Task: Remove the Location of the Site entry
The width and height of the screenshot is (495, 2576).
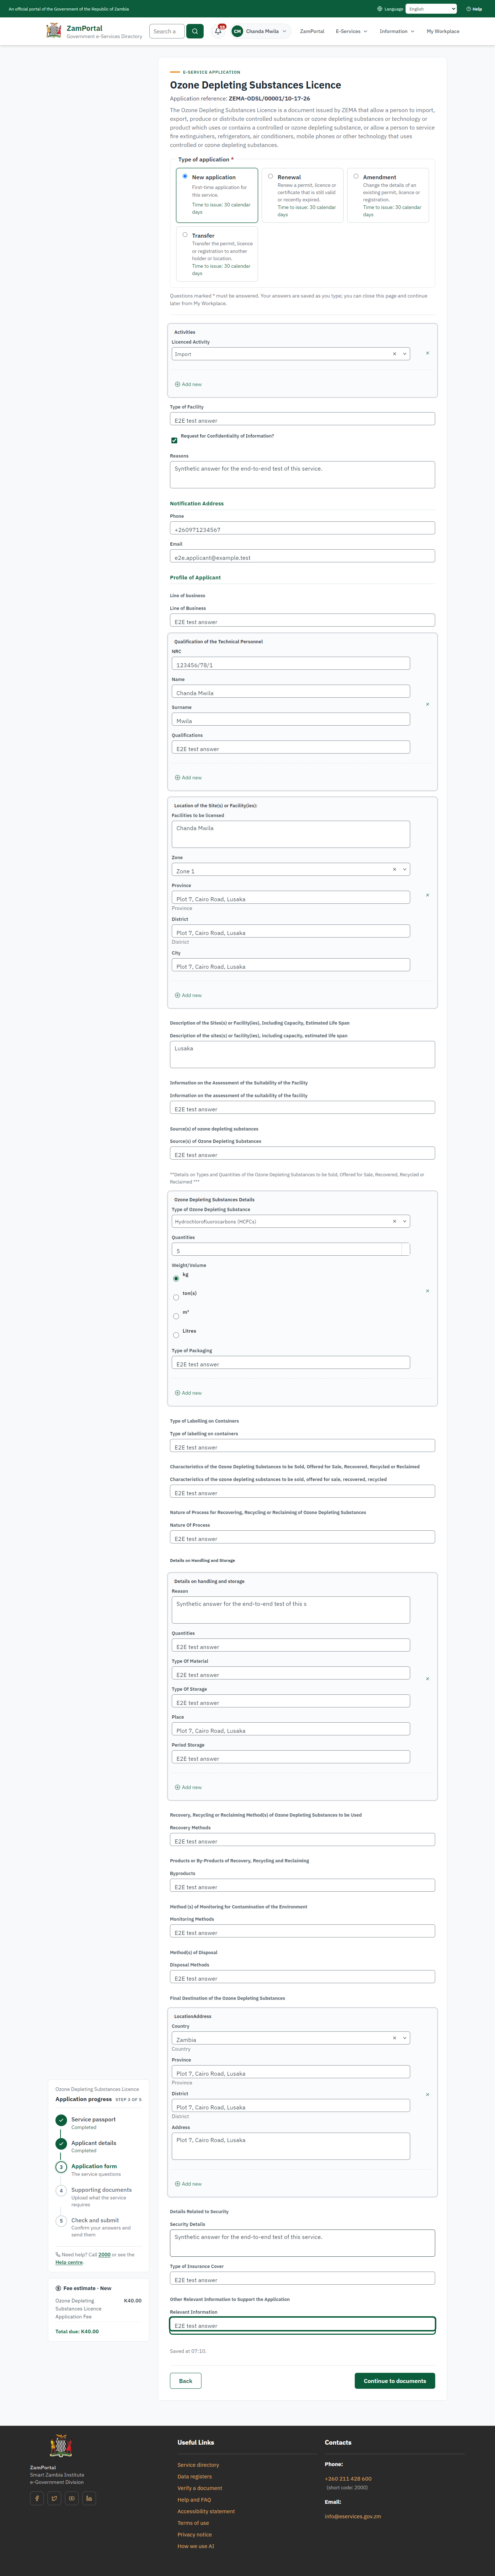Action: 427,895
